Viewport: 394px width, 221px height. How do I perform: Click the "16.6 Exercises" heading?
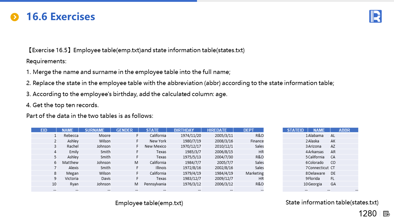pos(61,17)
